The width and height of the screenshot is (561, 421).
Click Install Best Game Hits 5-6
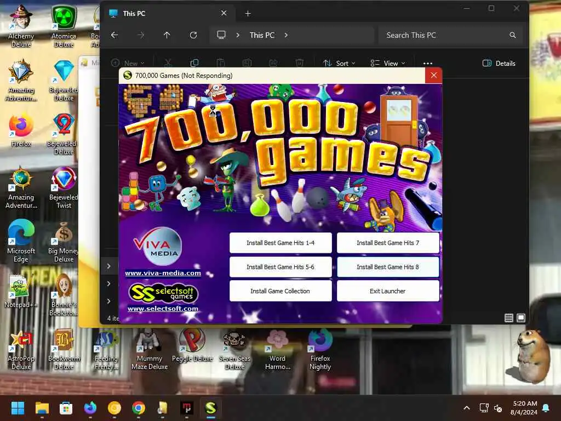280,267
